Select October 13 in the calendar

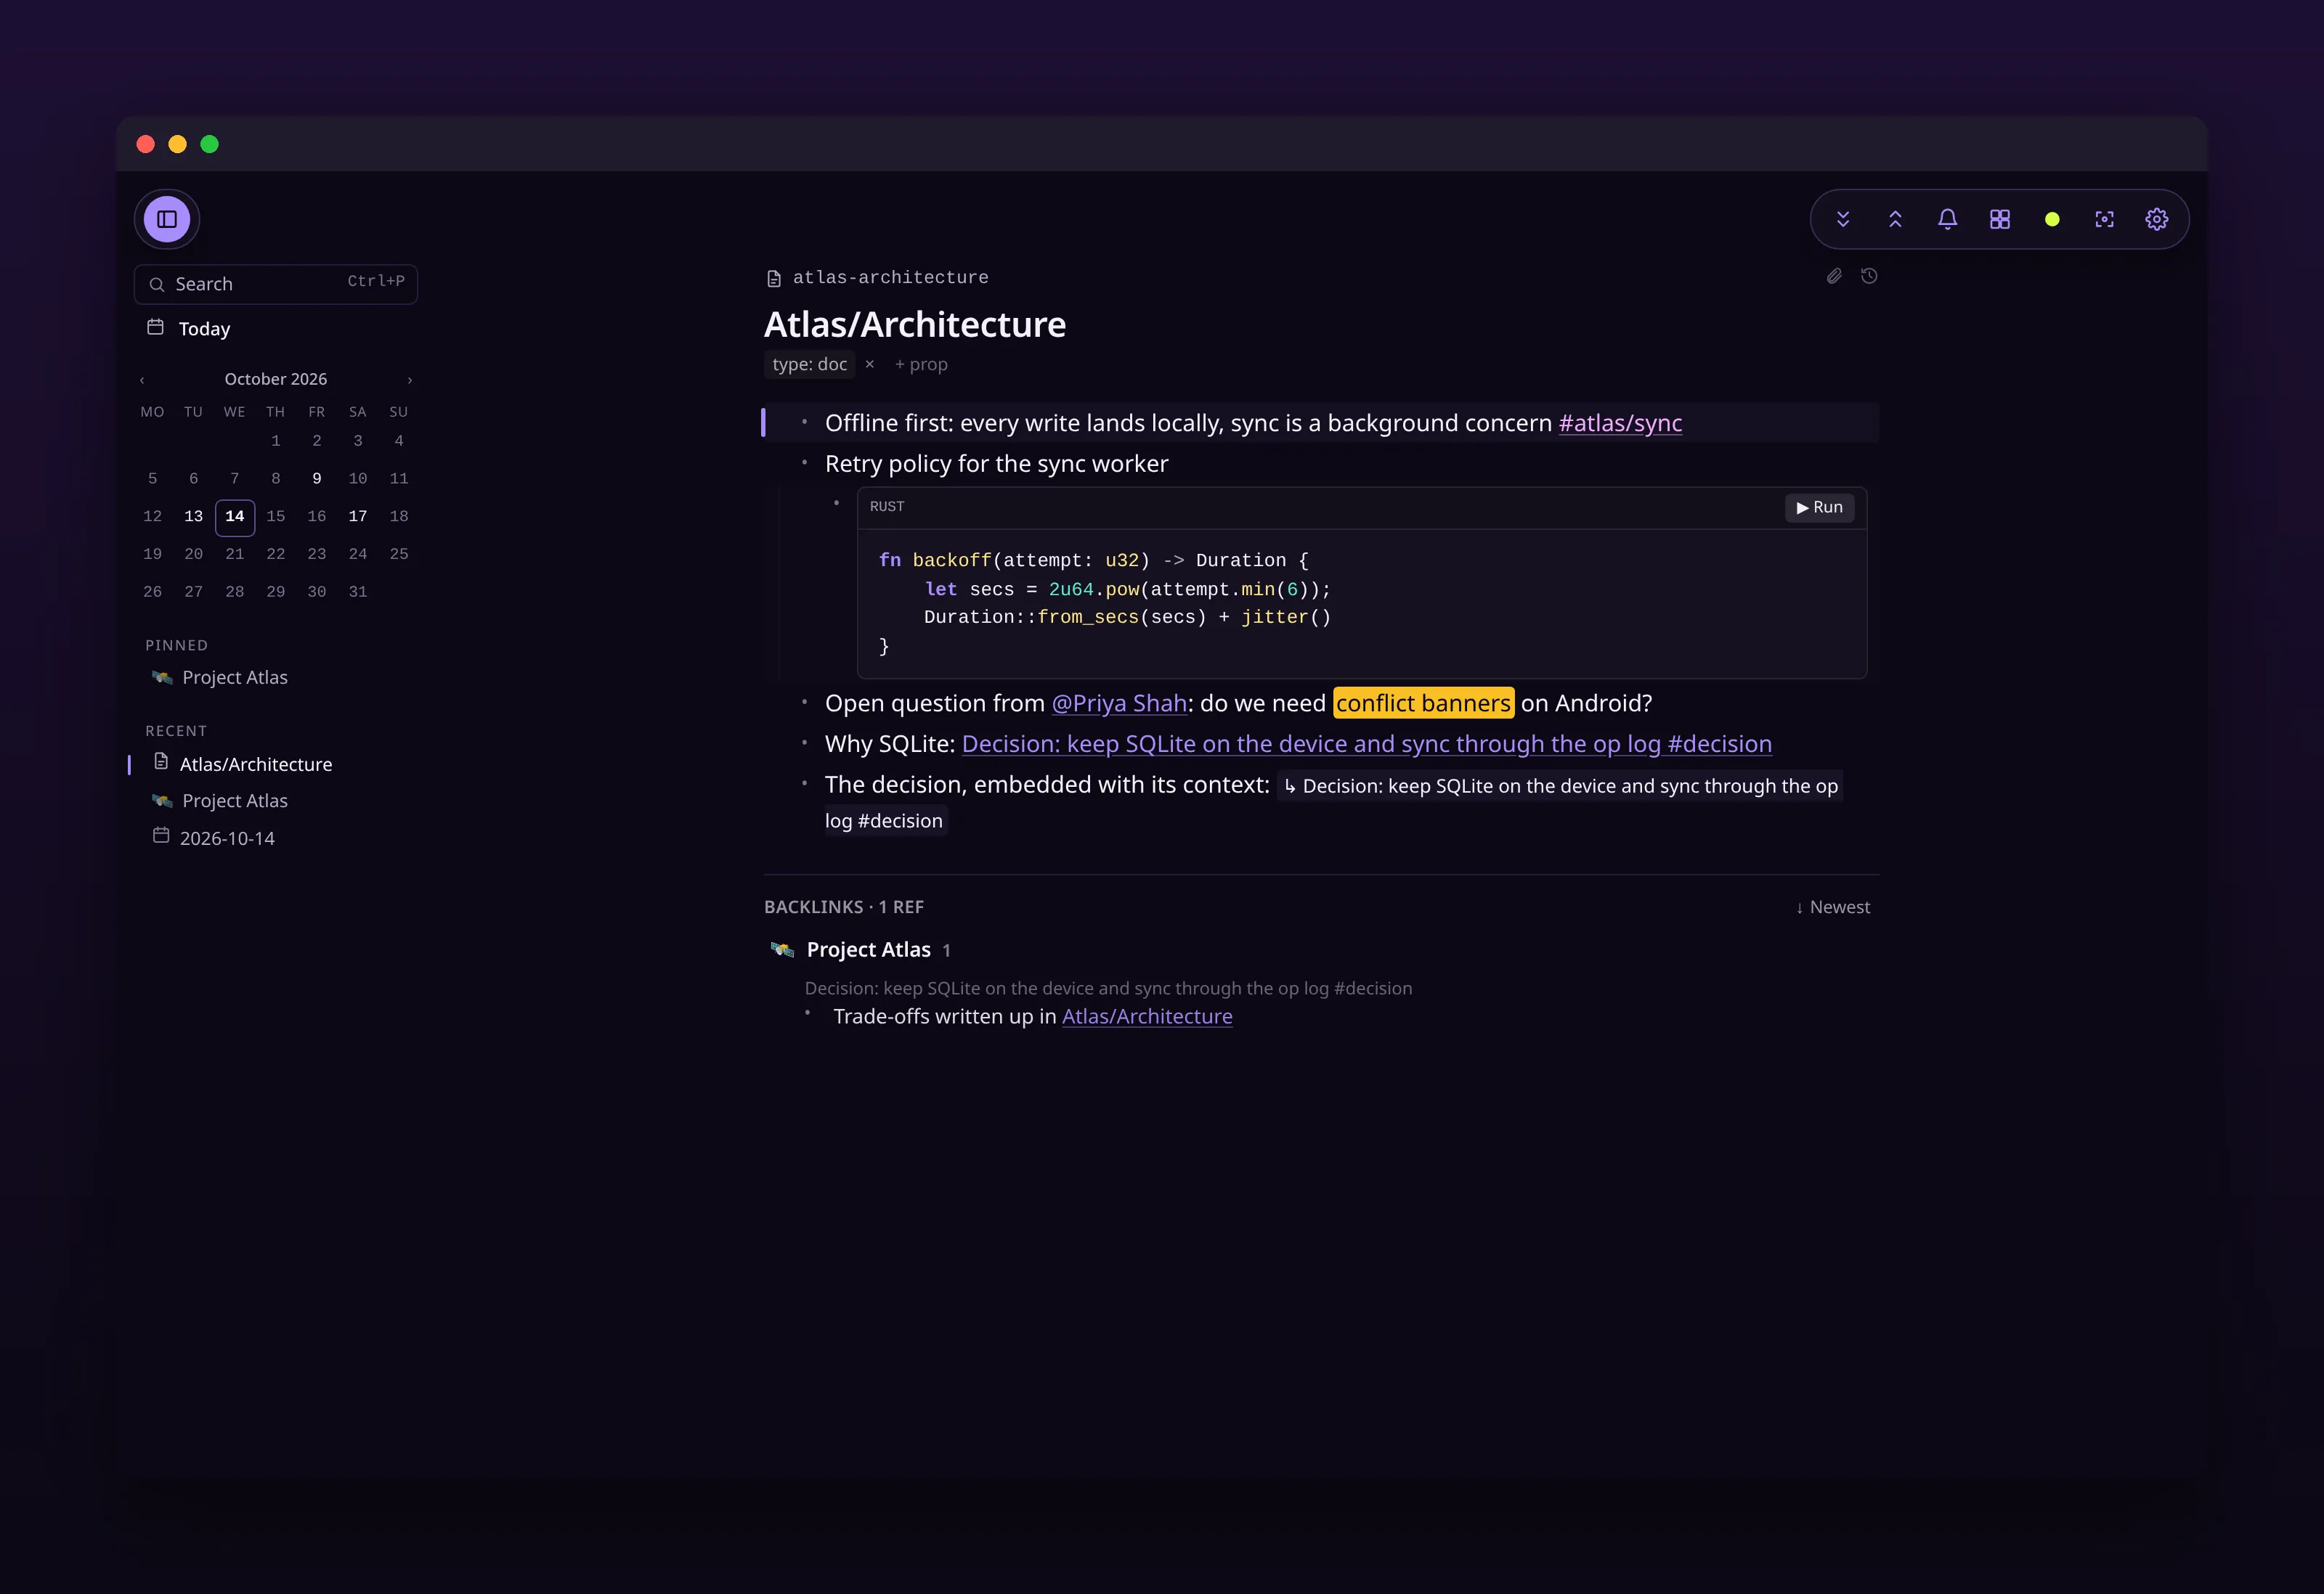[194, 517]
